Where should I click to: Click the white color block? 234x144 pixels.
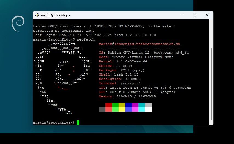point(148,110)
